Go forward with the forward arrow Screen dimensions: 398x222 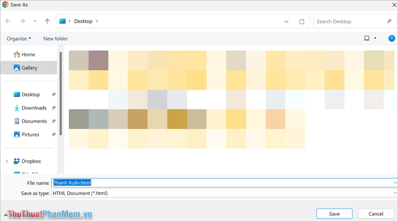pyautogui.click(x=22, y=22)
